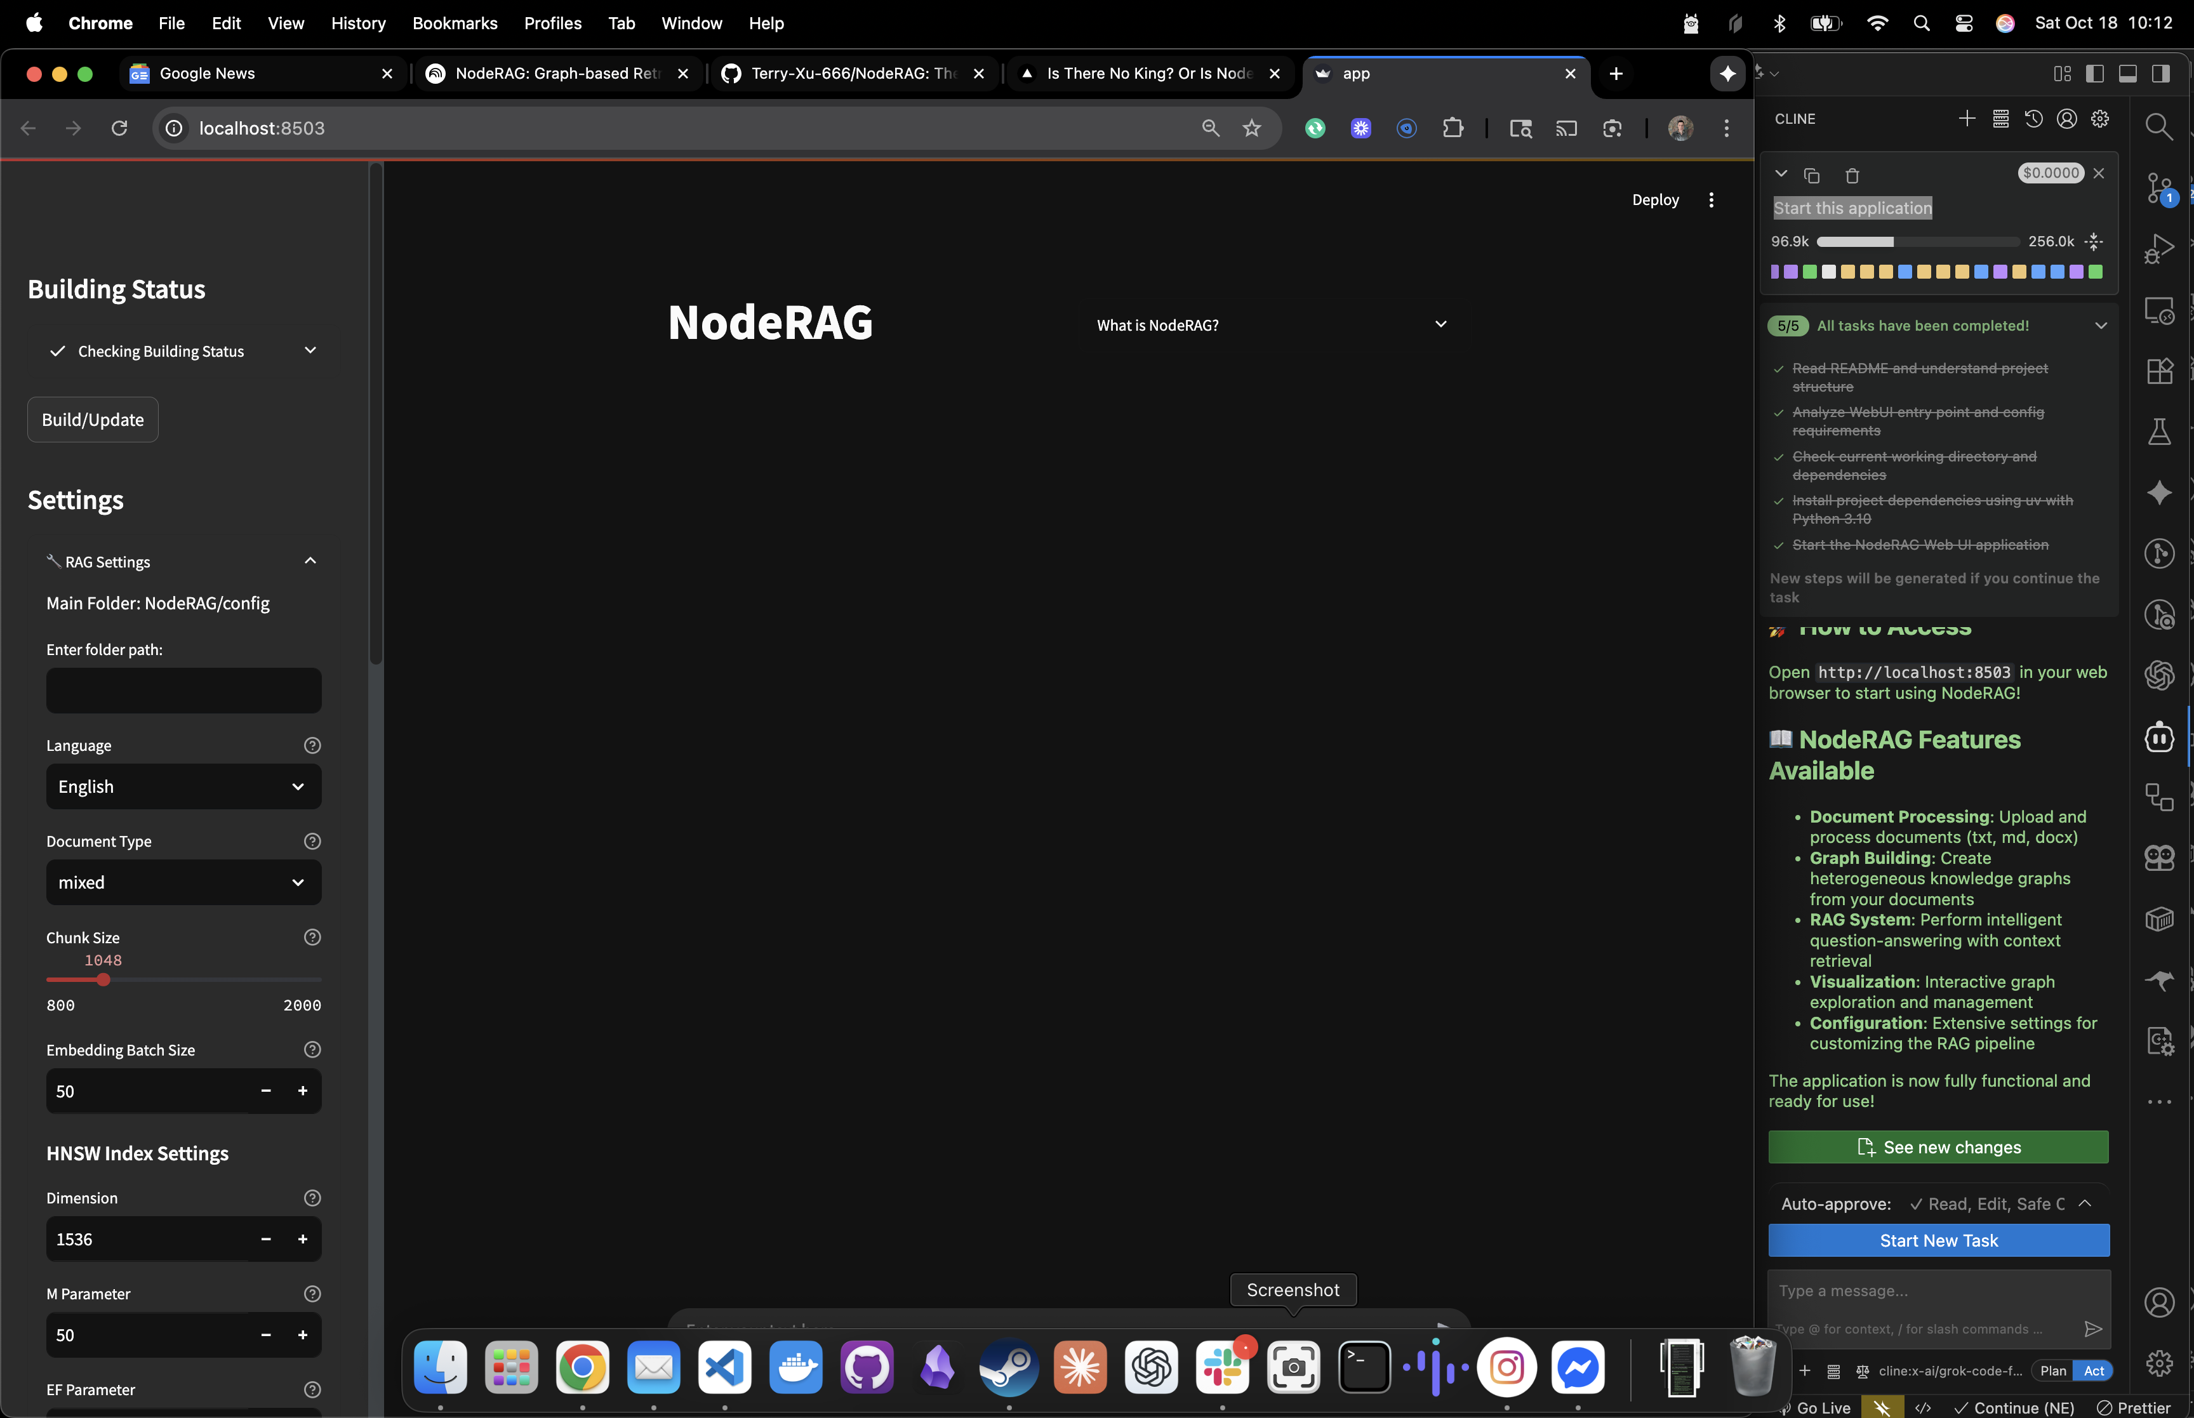Open Extensions view in activity bar
Viewport: 2194px width, 1418px height.
click(2159, 370)
